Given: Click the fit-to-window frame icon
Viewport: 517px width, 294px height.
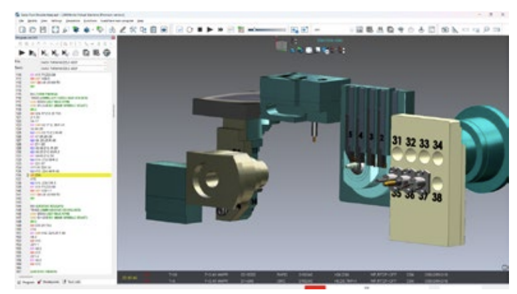Looking at the screenshot, I should 55,30.
